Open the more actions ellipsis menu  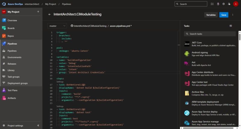pyautogui.click(x=233, y=15)
